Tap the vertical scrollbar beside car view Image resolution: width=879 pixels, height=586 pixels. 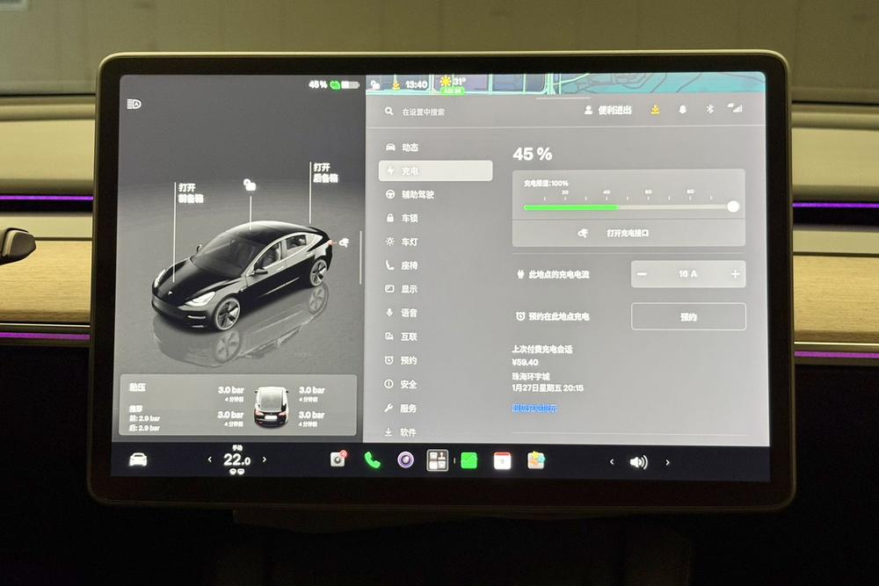(360, 257)
